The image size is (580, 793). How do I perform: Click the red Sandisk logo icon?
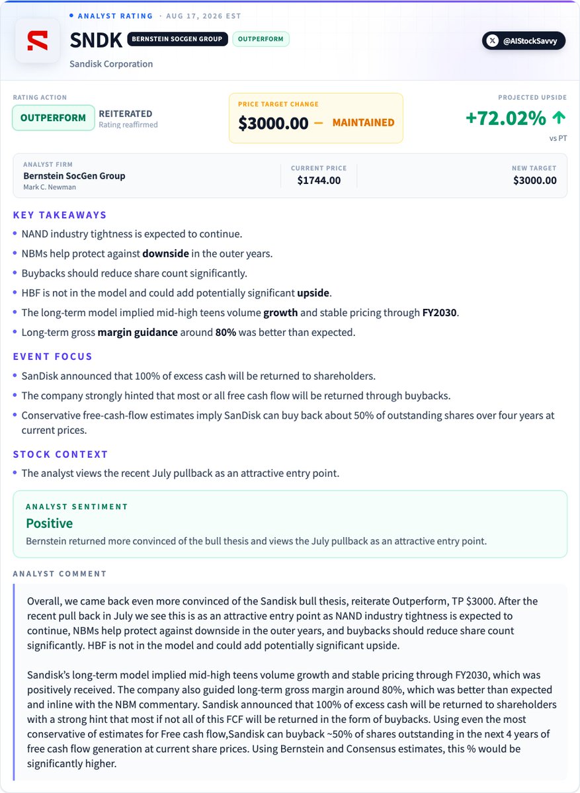click(38, 40)
